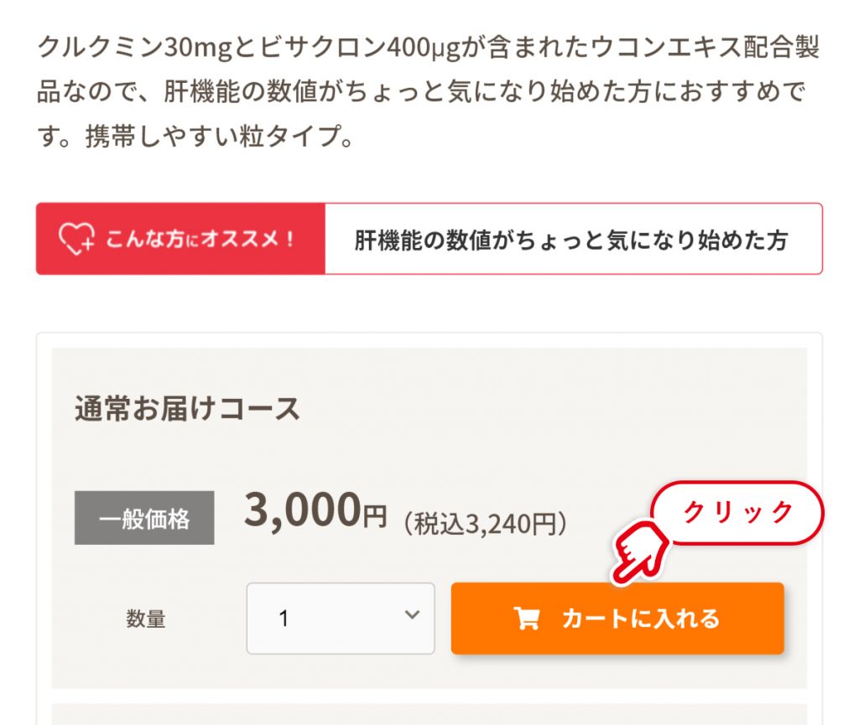Click the (税込3,240円) tax-included price
This screenshot has width=859, height=725.
tap(486, 524)
